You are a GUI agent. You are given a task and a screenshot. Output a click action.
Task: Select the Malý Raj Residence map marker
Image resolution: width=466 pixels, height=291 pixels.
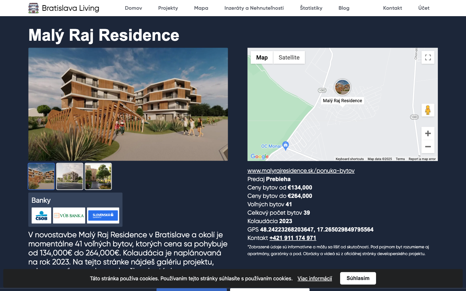[342, 87]
